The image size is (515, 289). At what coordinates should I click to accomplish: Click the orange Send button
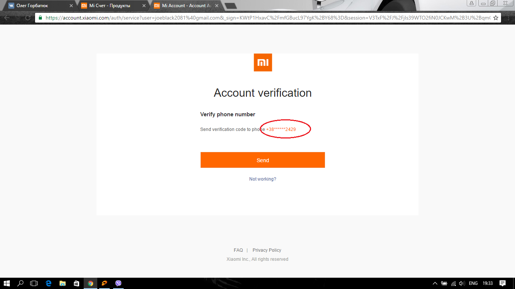262,160
